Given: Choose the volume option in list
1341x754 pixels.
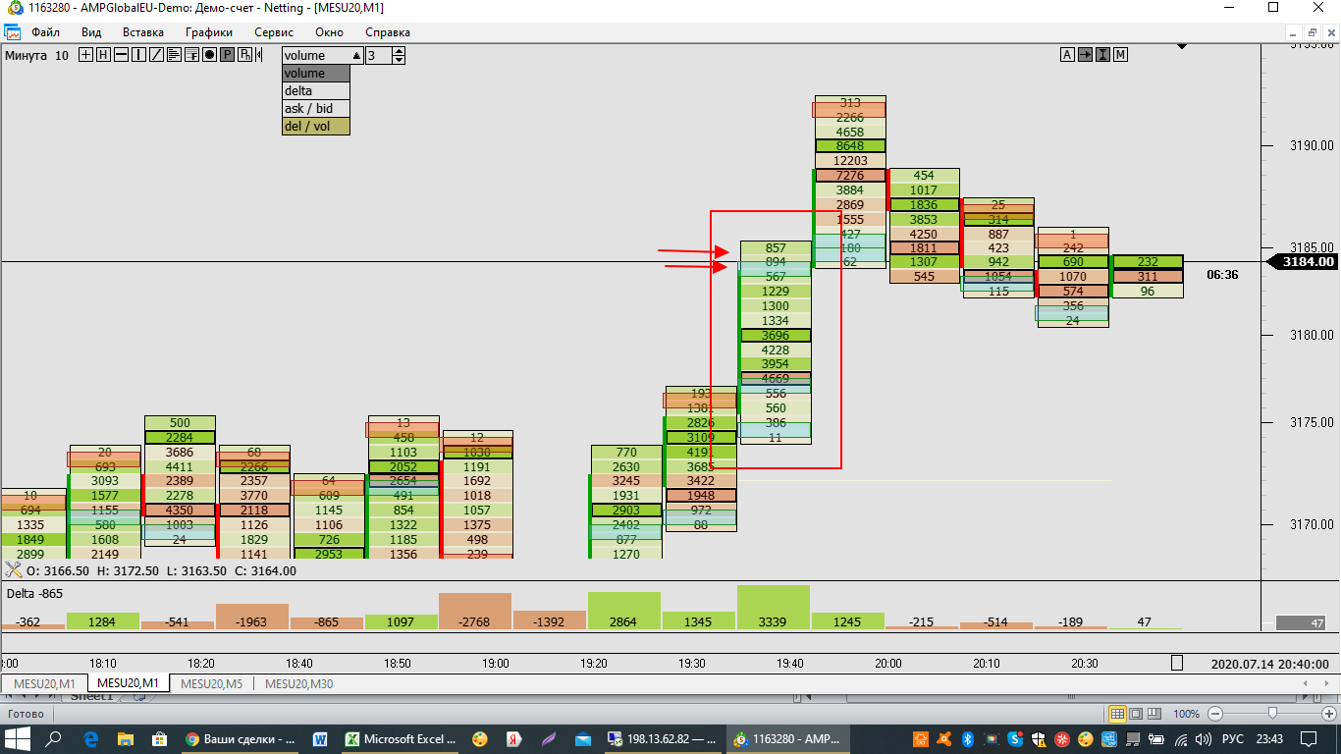Looking at the screenshot, I should [x=316, y=74].
